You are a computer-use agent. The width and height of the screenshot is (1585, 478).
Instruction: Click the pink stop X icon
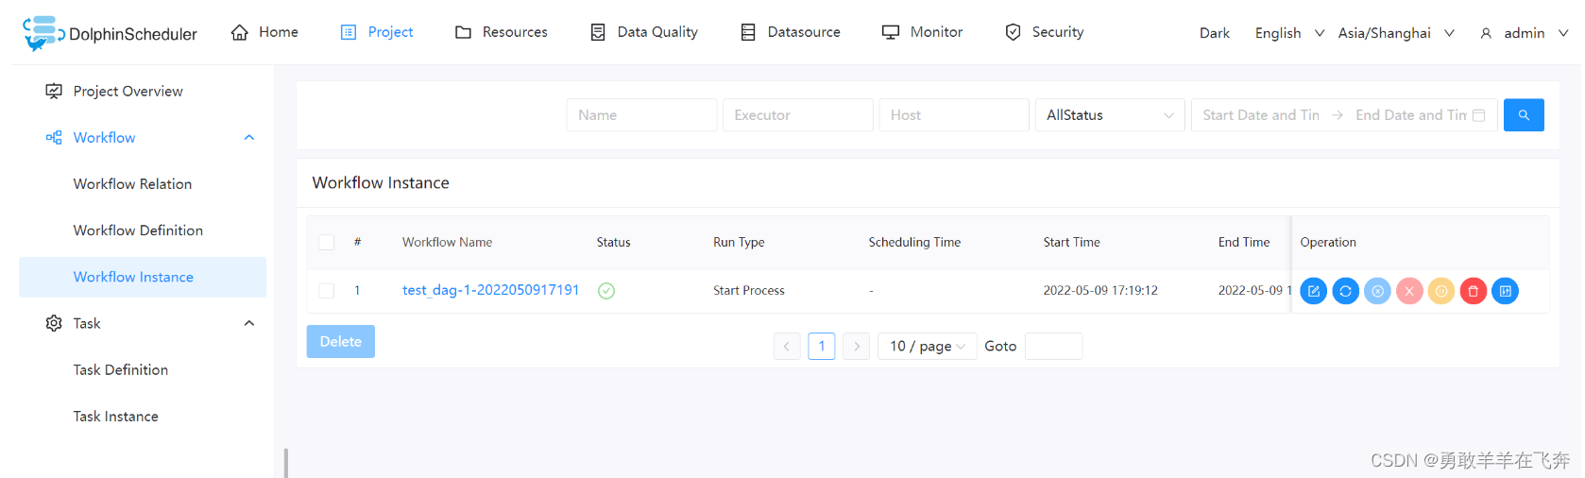click(x=1408, y=291)
